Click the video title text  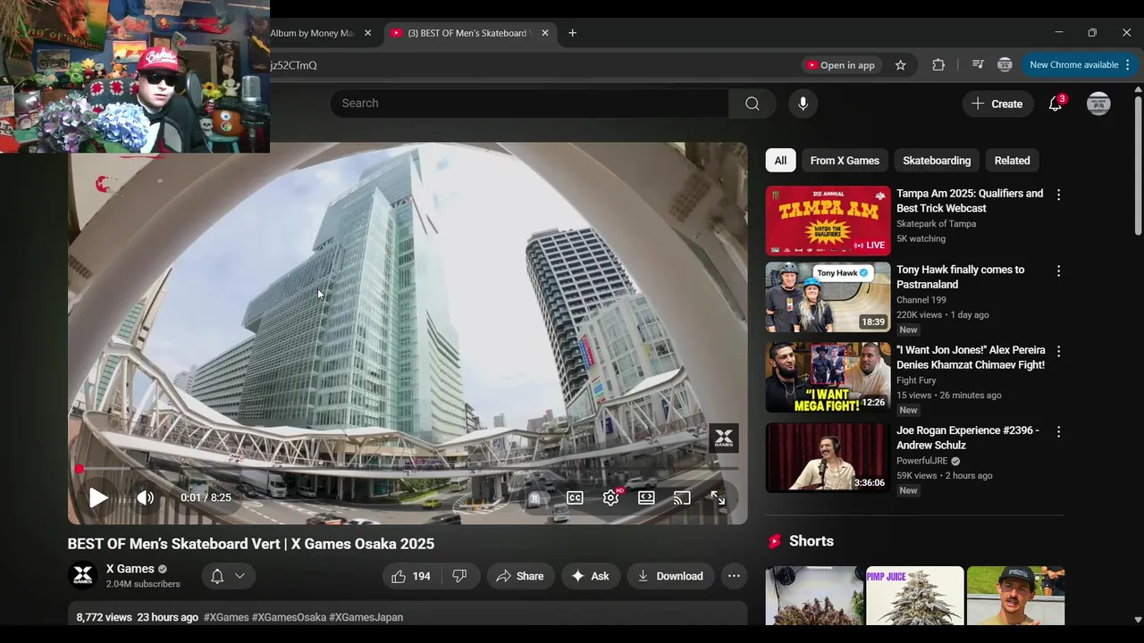point(250,544)
